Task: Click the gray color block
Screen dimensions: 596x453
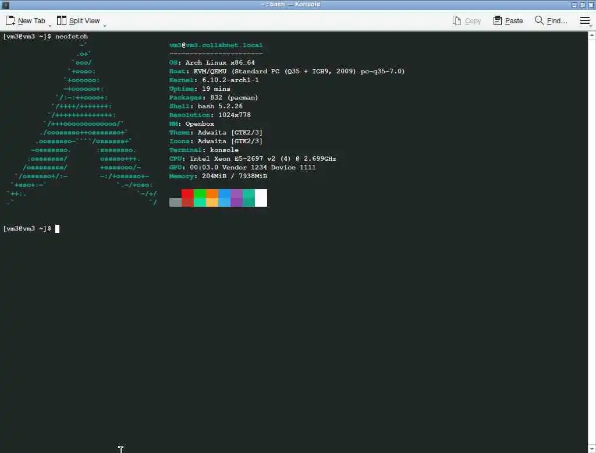Action: coord(175,203)
